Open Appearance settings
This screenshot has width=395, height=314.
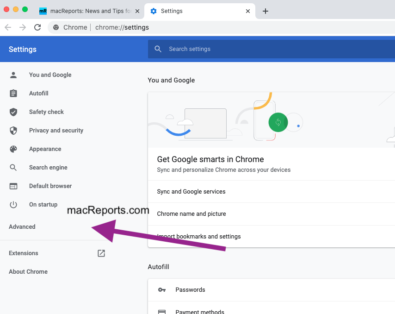pyautogui.click(x=45, y=149)
